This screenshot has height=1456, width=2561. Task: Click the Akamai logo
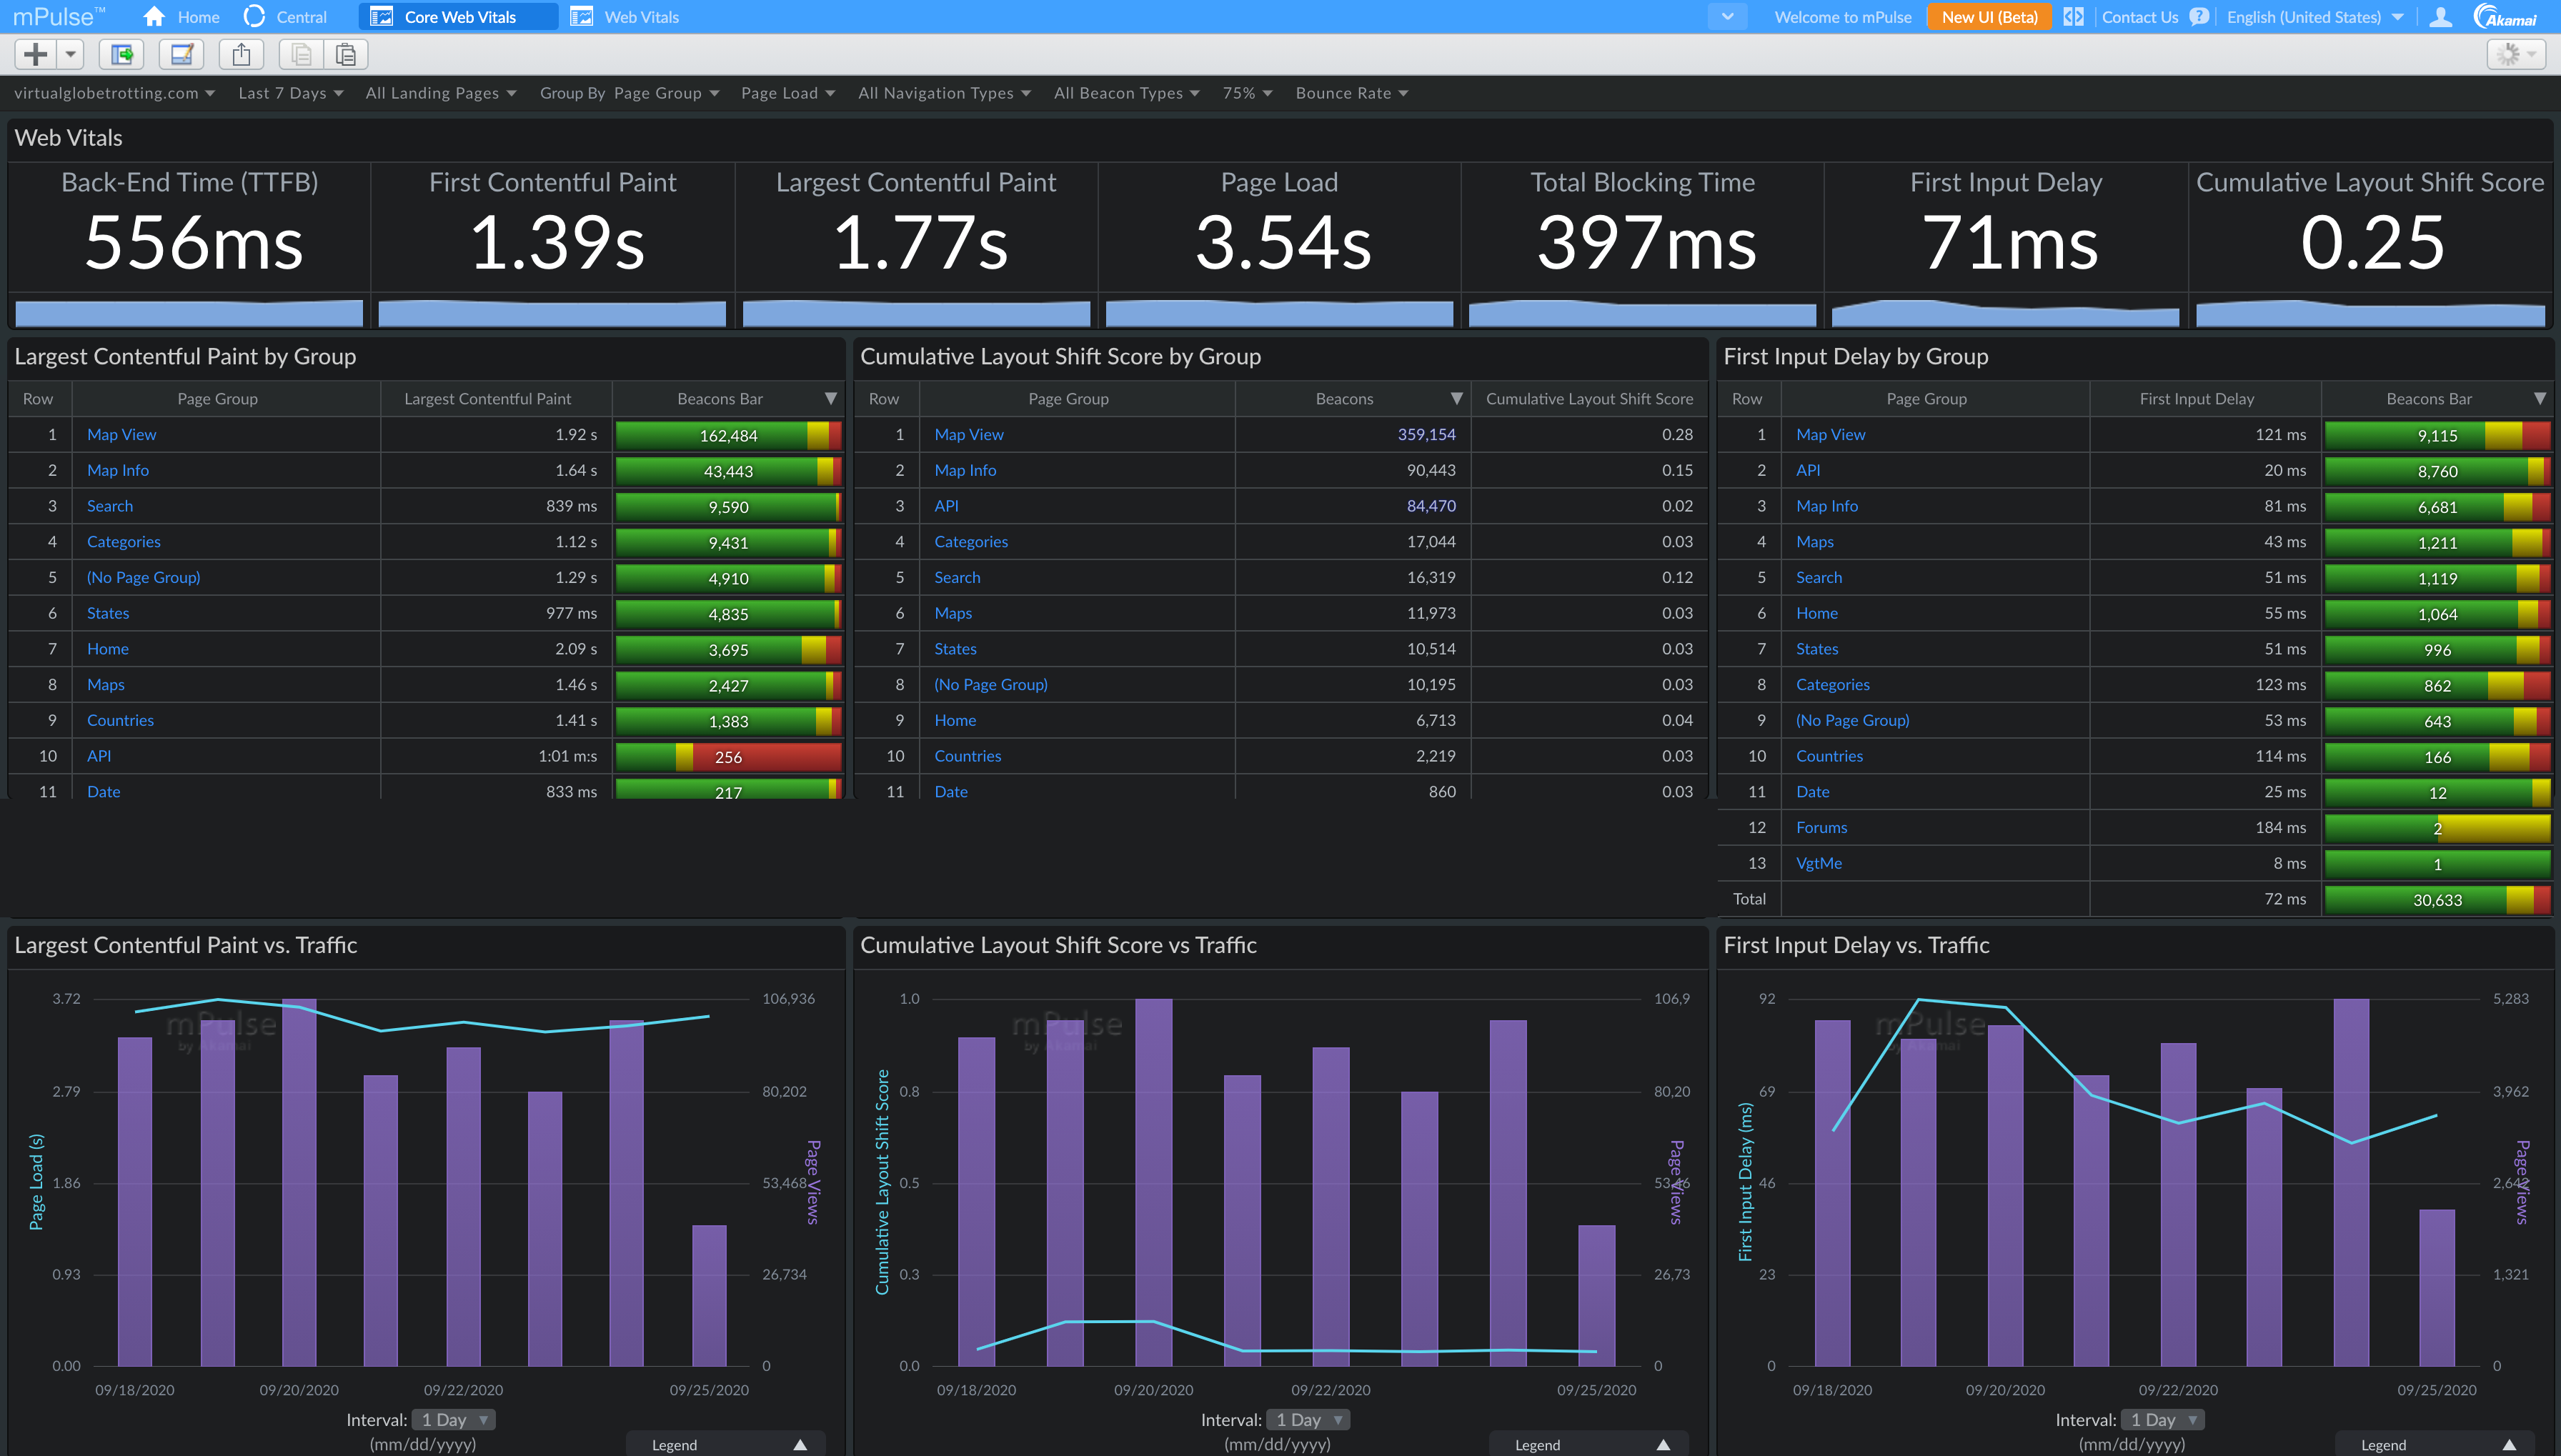[x=2506, y=17]
